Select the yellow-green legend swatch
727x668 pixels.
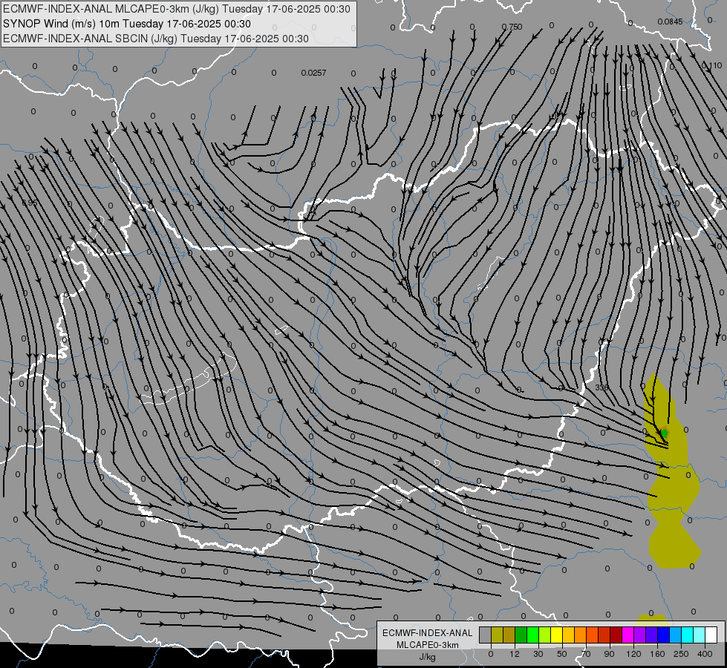click(545, 635)
